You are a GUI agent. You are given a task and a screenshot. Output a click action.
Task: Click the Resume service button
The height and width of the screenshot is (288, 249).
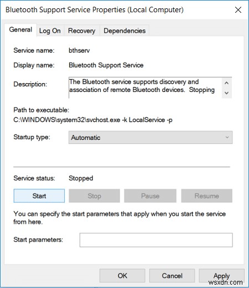(206, 196)
